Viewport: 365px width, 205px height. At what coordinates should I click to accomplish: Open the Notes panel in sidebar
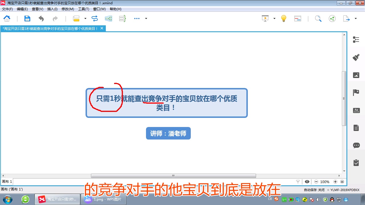tap(356, 128)
